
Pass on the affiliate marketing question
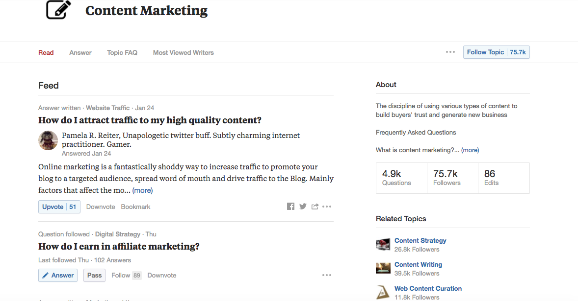point(94,275)
